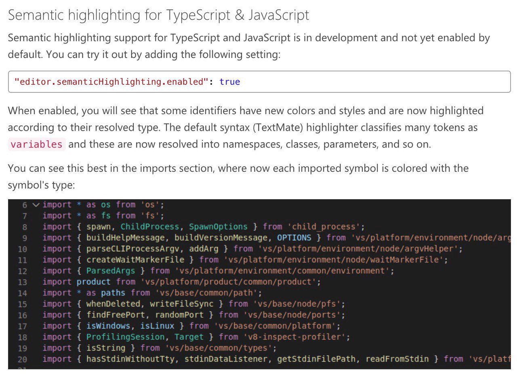517x377 pixels.
Task: Click the 'vs/platform/product/common/product' path string
Action: pyautogui.click(x=228, y=282)
